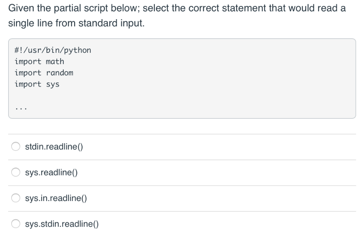363x245 pixels.
Task: Click the #!/usr/bin/python shebang line
Action: pyautogui.click(x=53, y=50)
